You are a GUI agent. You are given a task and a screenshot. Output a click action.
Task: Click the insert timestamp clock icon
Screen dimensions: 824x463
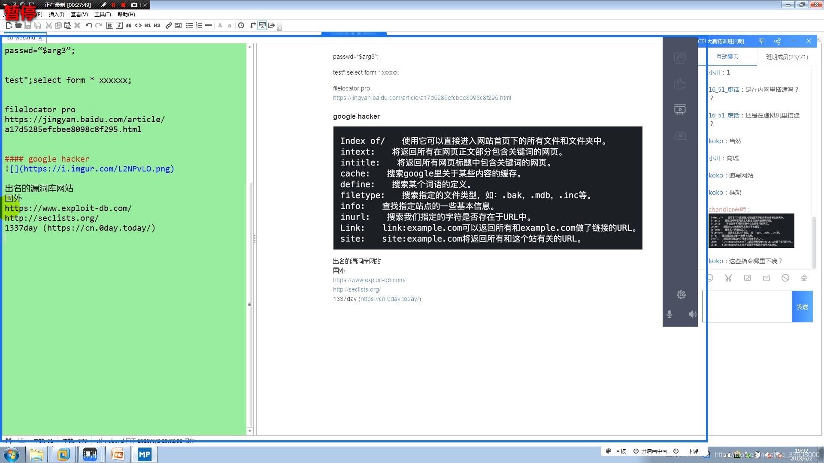point(241,26)
